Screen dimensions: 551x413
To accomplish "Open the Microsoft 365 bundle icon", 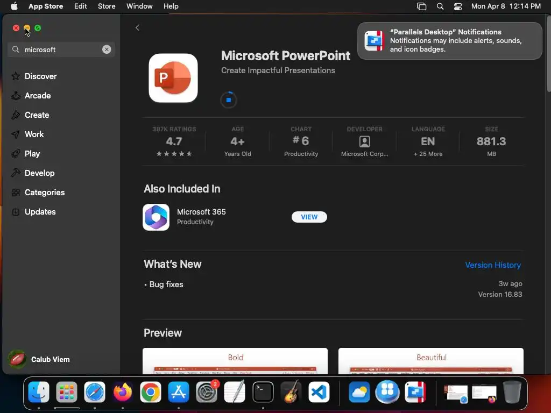I will [156, 217].
